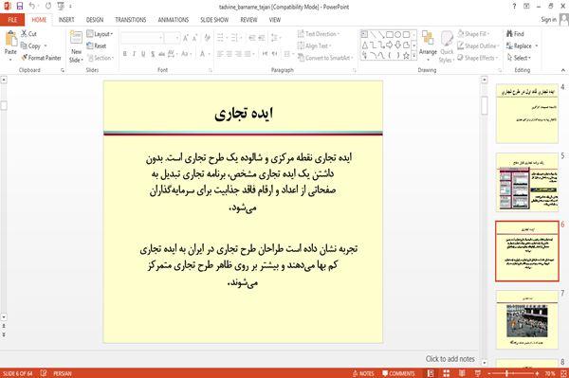The image size is (569, 378).
Task: Switch to the SLIDE SHOW tab
Action: [x=214, y=20]
